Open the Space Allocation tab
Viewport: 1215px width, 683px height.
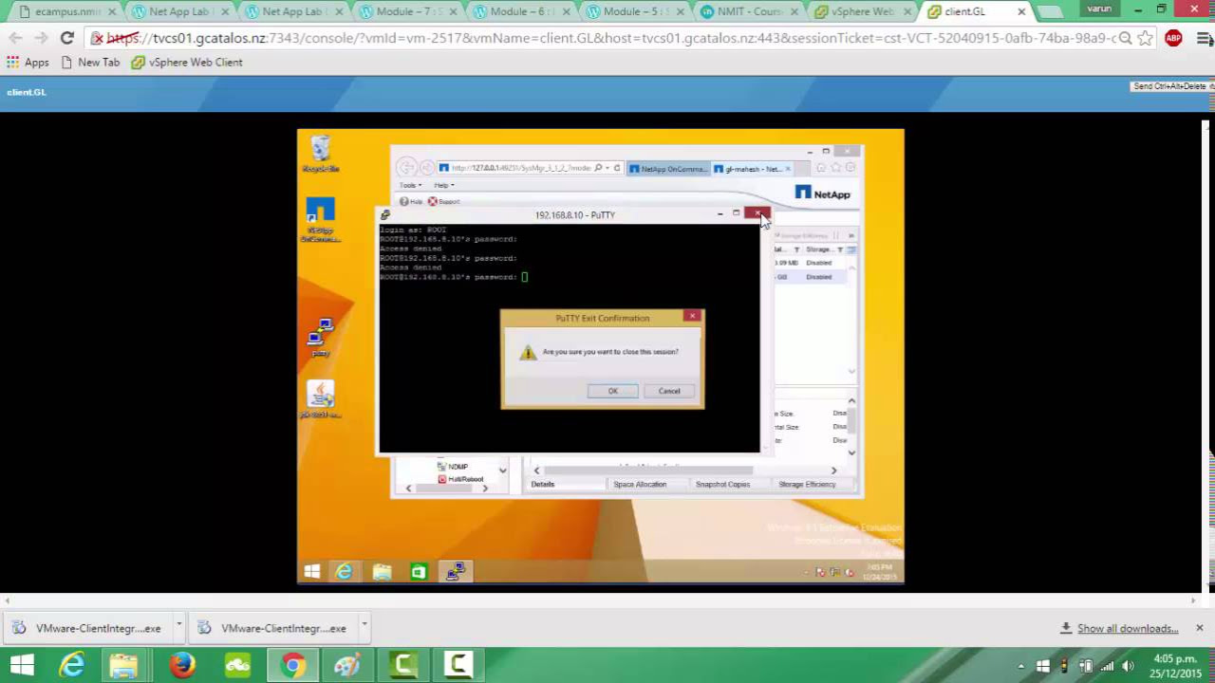(x=640, y=484)
